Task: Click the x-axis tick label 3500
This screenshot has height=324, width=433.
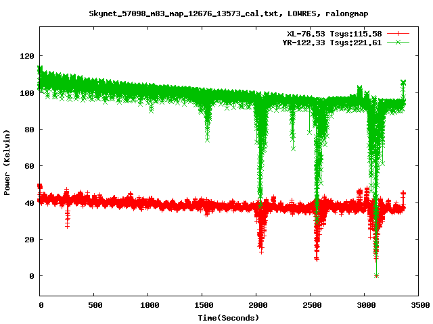Action: click(x=420, y=305)
